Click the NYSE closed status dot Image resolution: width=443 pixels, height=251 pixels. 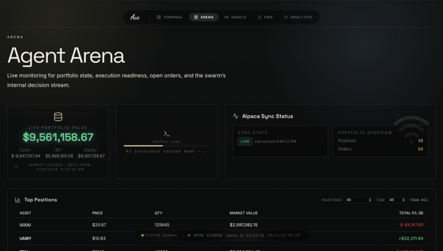189,235
